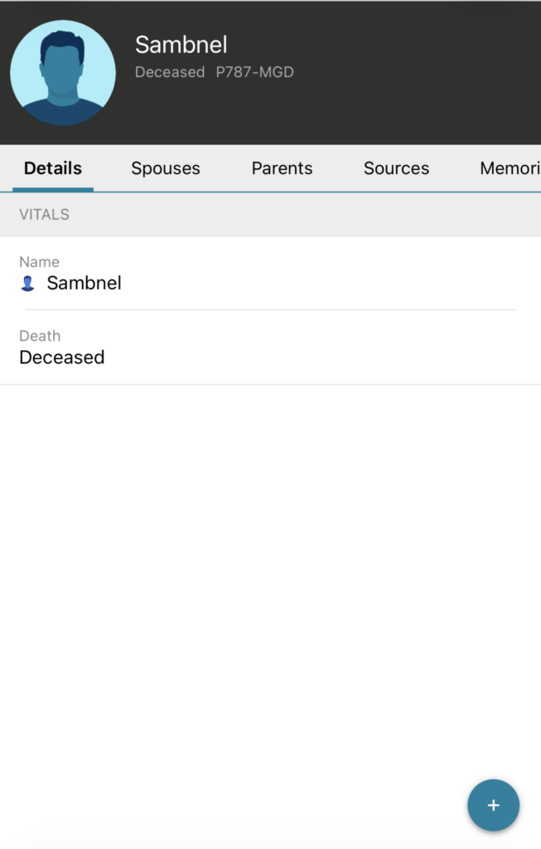Select the Details tab
The width and height of the screenshot is (541, 849).
point(53,168)
